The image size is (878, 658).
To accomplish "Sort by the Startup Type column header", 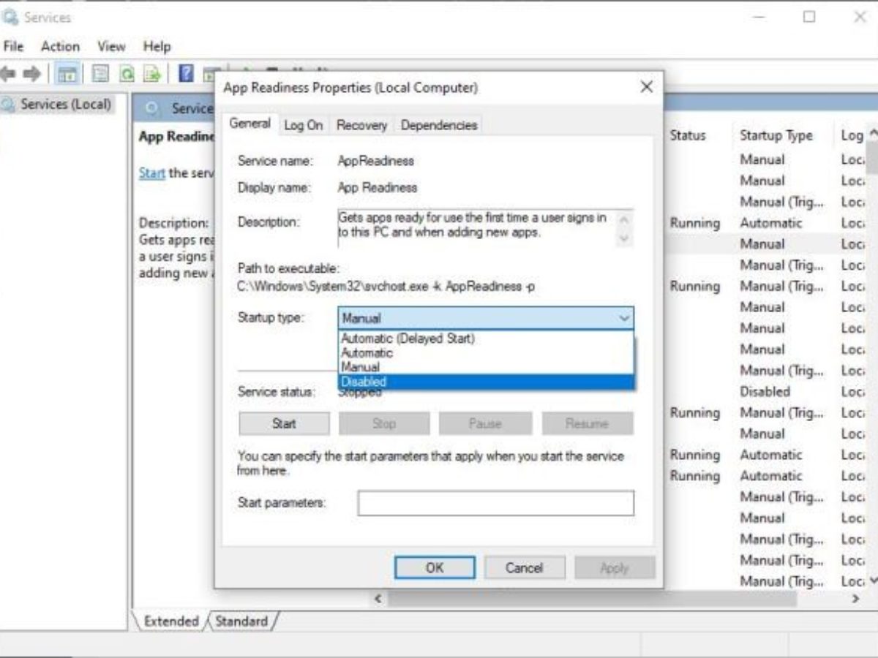I will click(x=776, y=135).
